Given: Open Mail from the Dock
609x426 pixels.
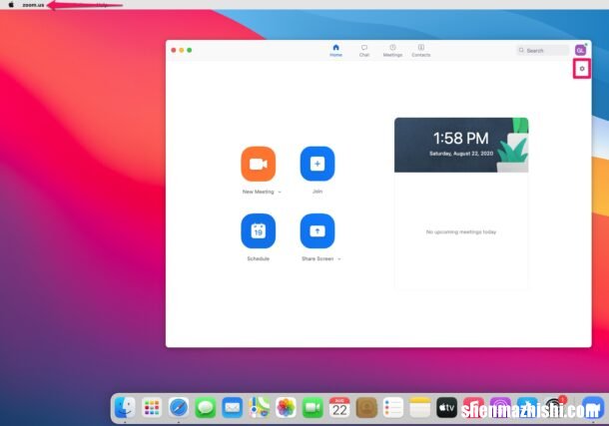Looking at the screenshot, I should [x=233, y=408].
